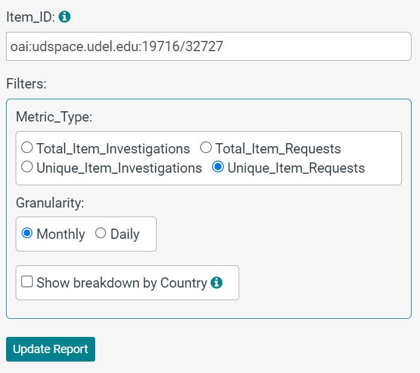Click the Filters section heading
The image size is (420, 373).
(x=26, y=83)
